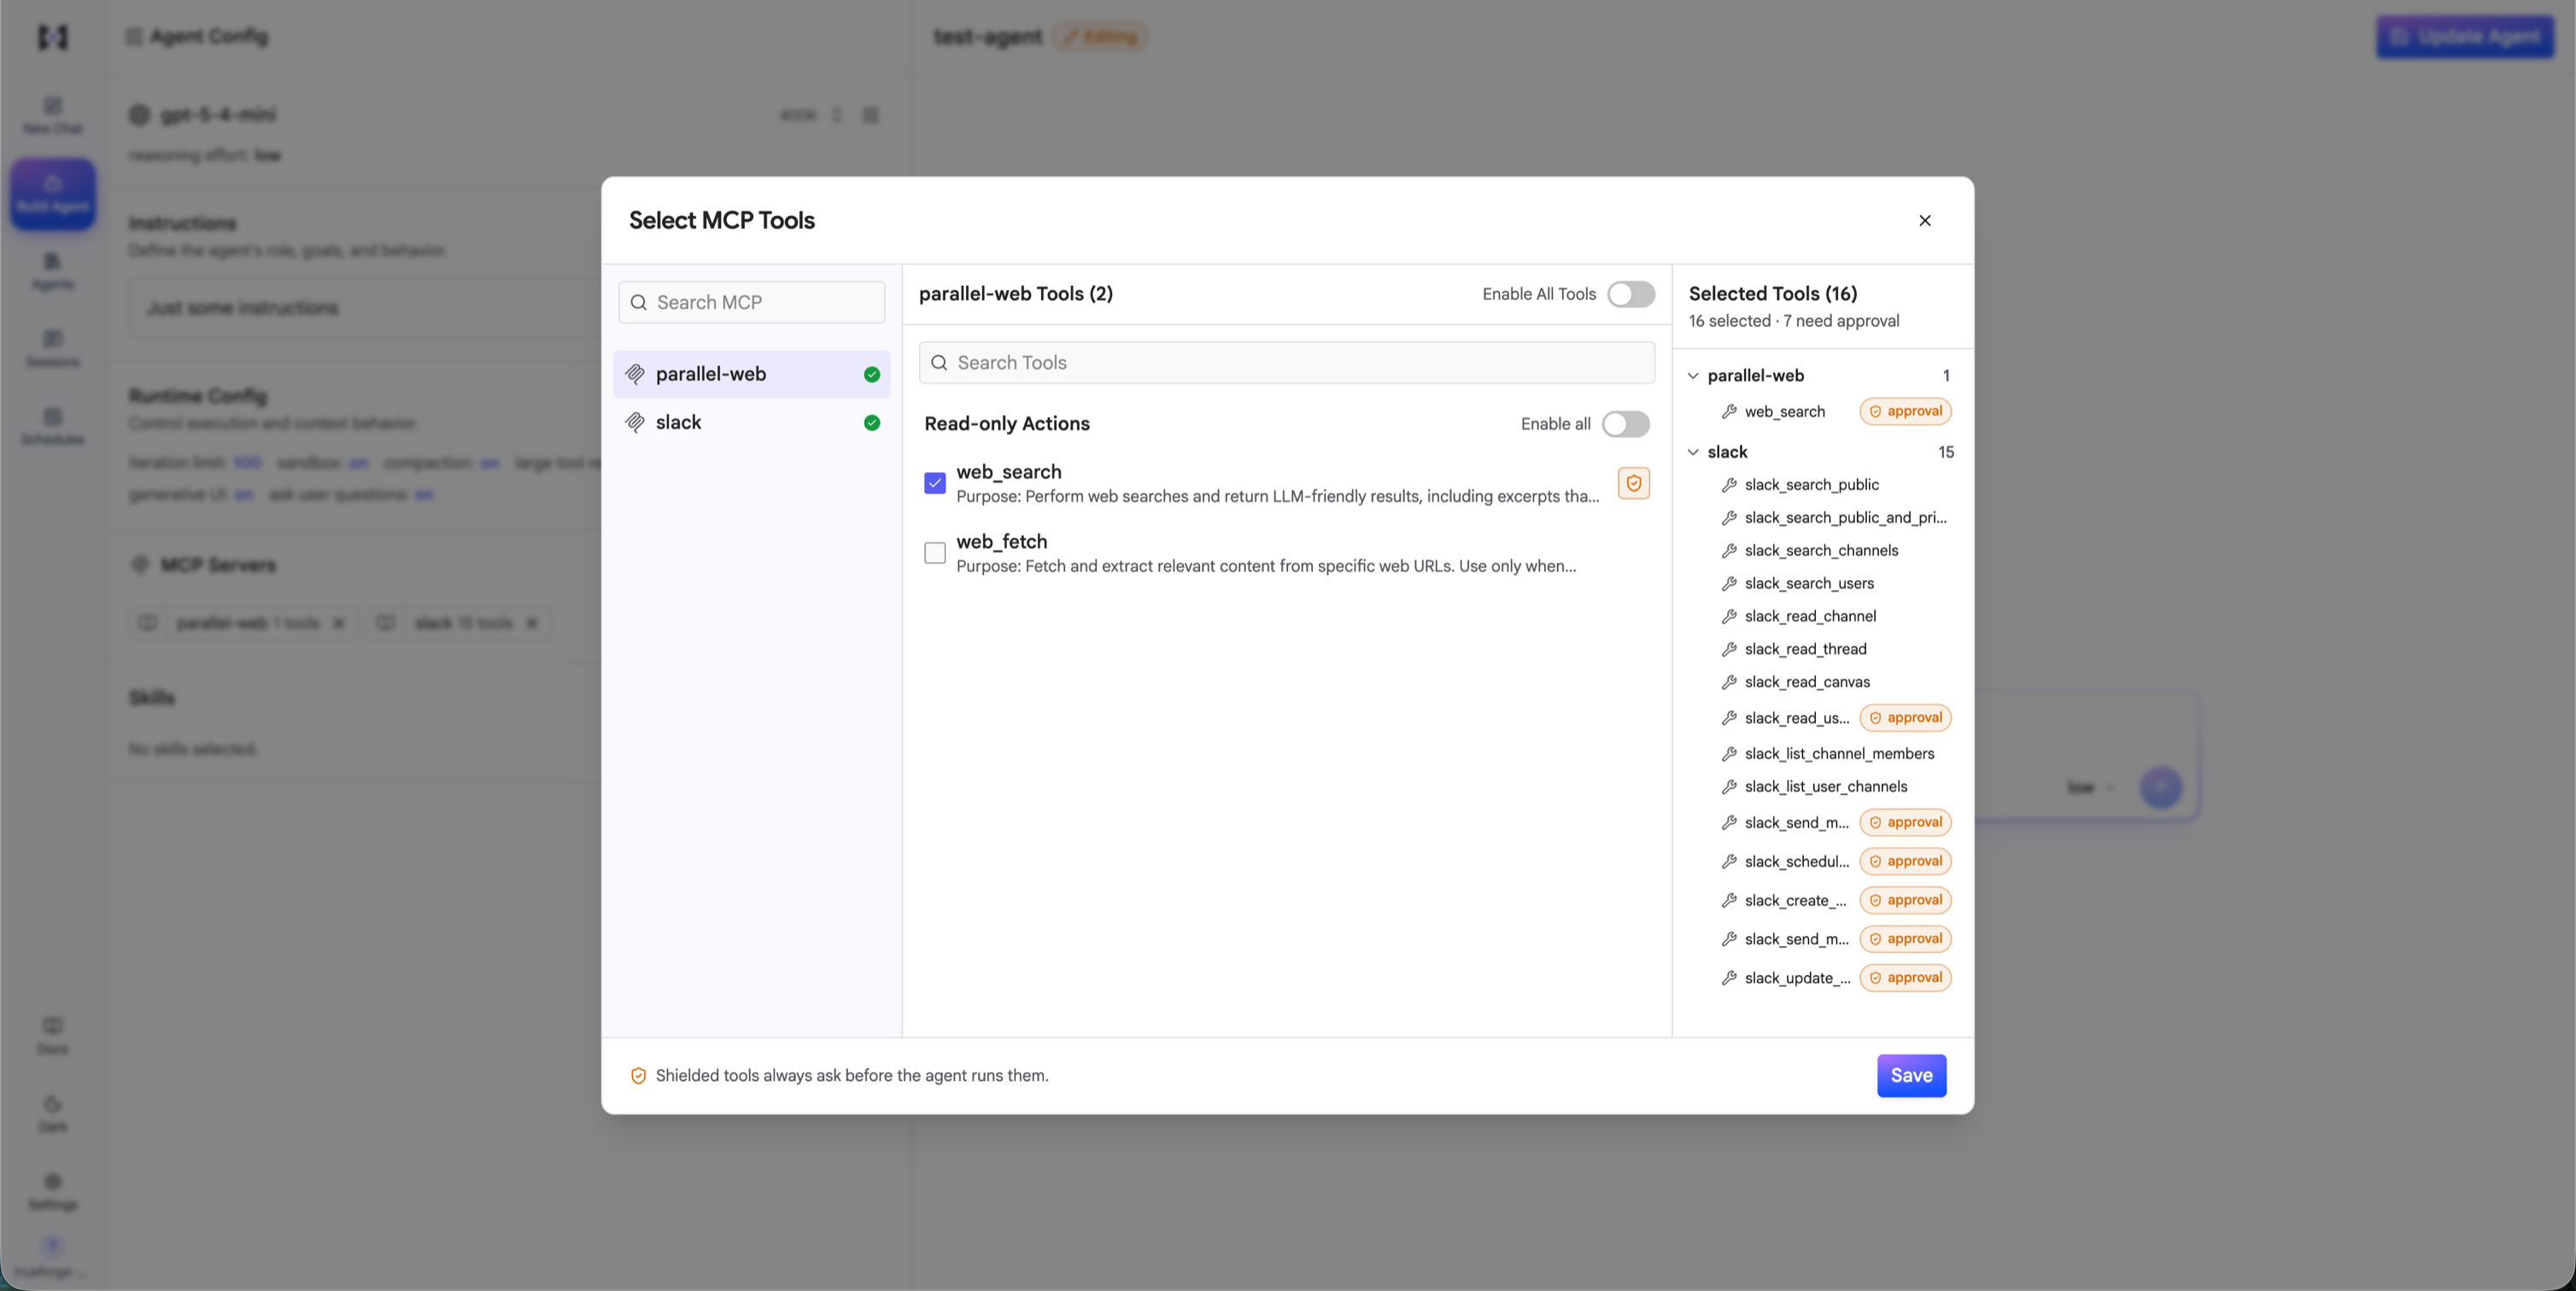The image size is (2576, 1291).
Task: Select the slack MCP server
Action: (752, 422)
